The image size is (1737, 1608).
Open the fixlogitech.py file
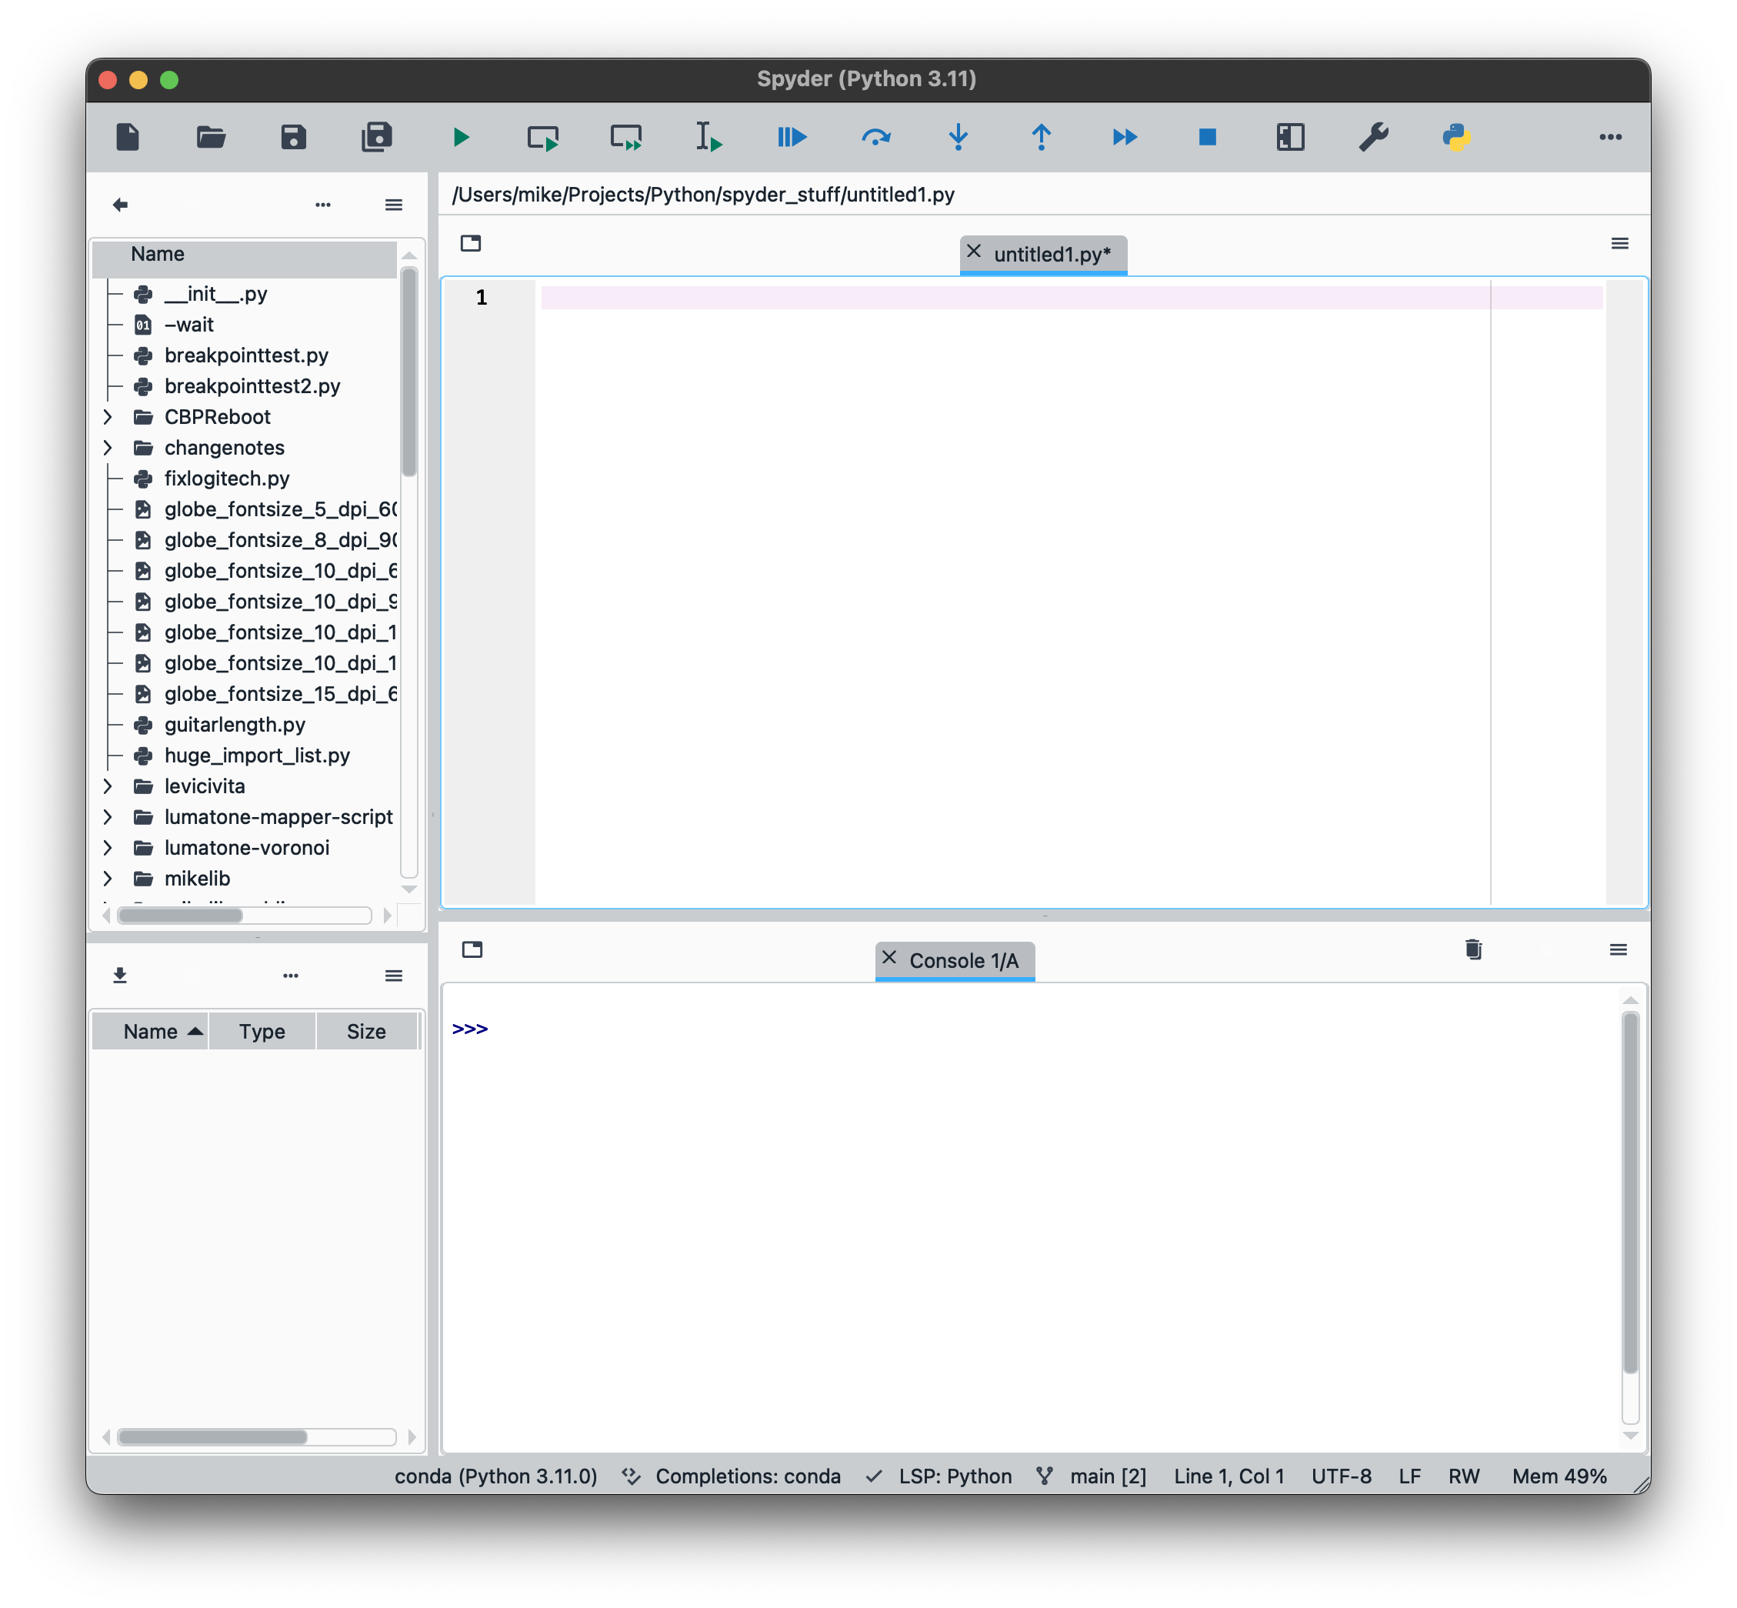pyautogui.click(x=226, y=478)
